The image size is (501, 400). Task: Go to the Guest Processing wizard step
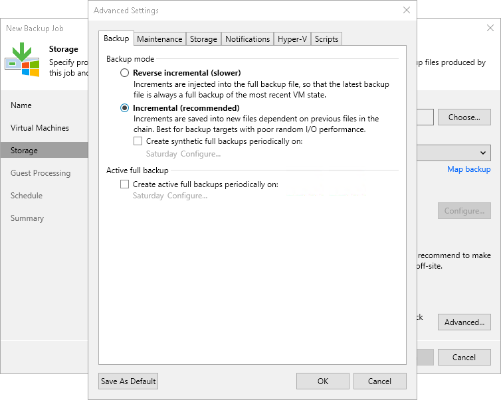[41, 173]
